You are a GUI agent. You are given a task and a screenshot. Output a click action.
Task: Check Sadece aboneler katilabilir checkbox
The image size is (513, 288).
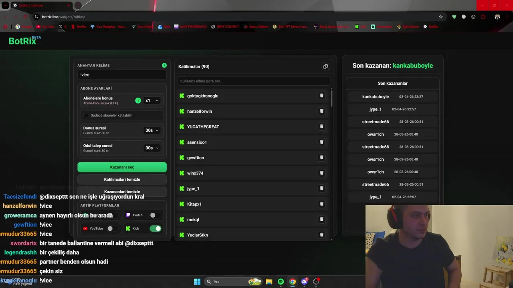(85, 115)
